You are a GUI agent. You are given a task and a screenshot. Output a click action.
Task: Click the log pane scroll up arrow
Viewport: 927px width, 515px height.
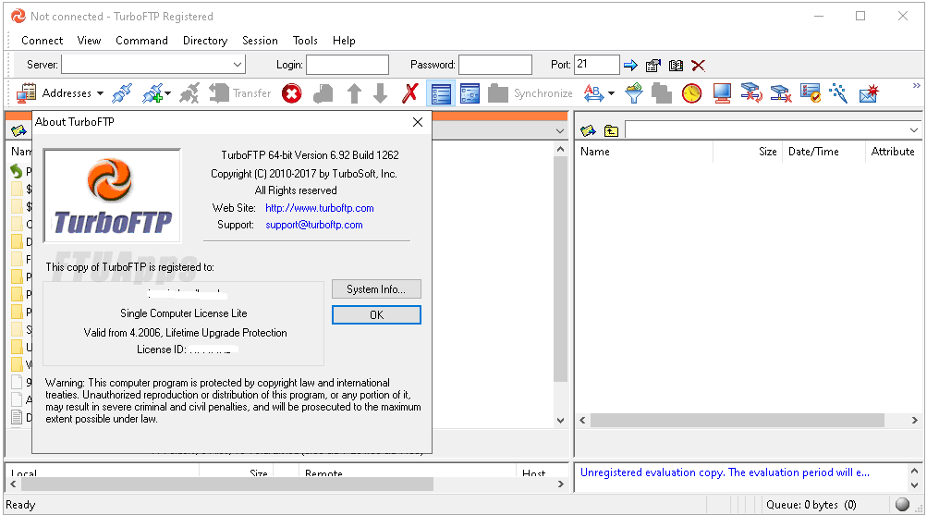pos(915,472)
